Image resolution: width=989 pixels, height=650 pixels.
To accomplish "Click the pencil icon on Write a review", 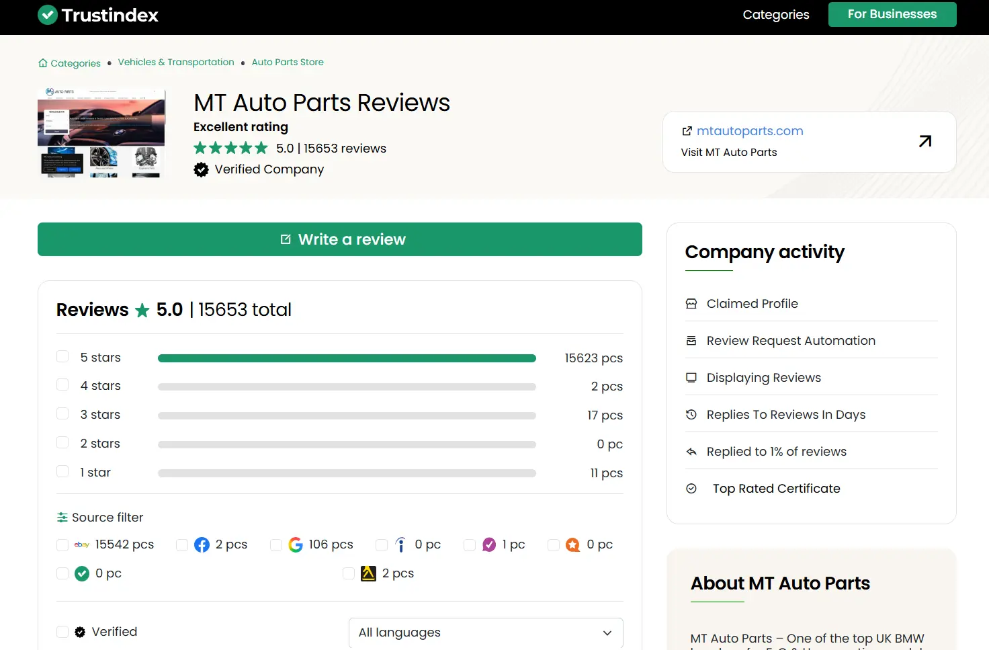I will click(x=286, y=239).
